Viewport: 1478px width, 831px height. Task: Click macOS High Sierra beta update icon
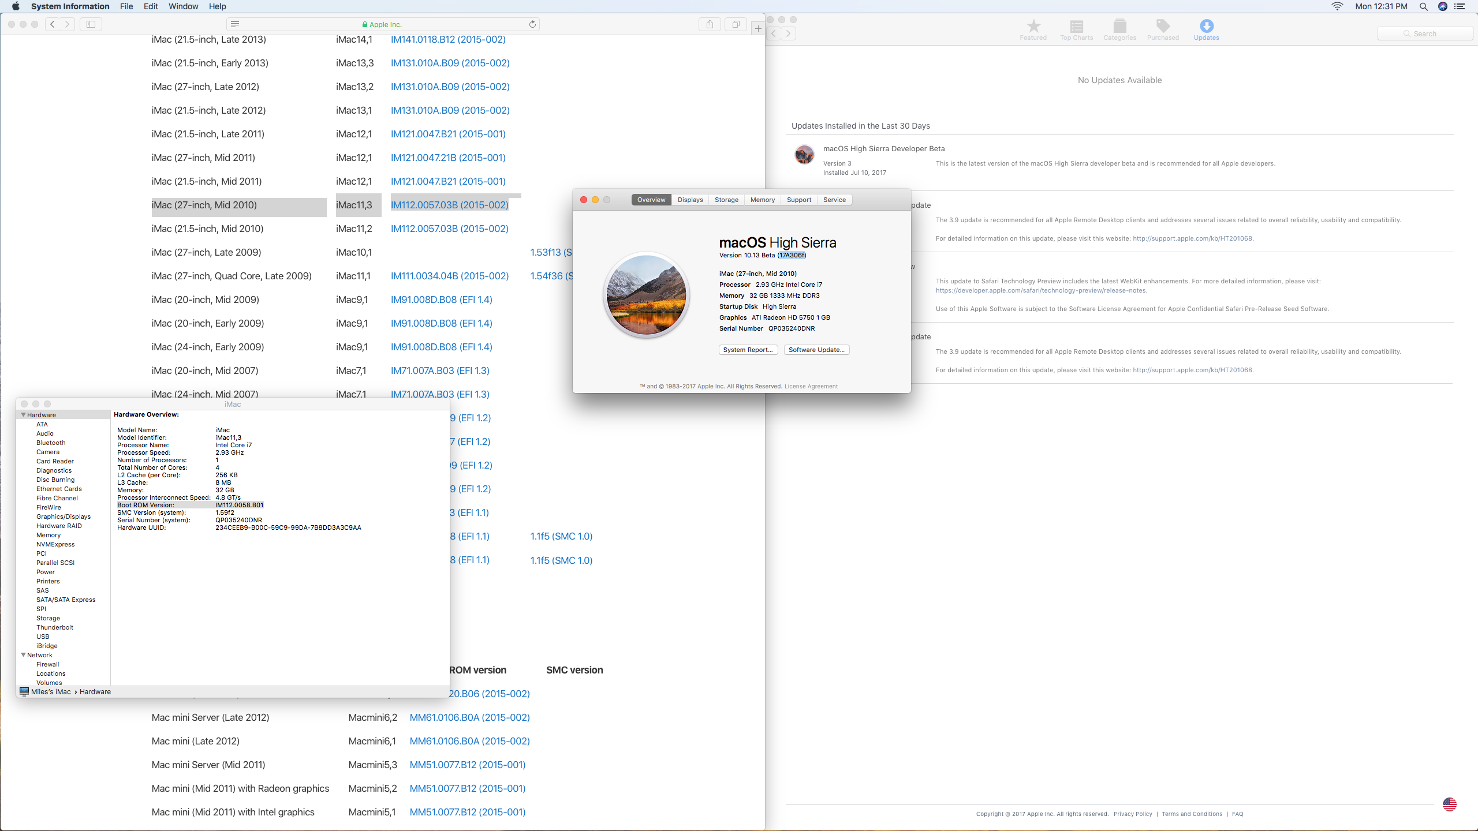[x=804, y=155]
